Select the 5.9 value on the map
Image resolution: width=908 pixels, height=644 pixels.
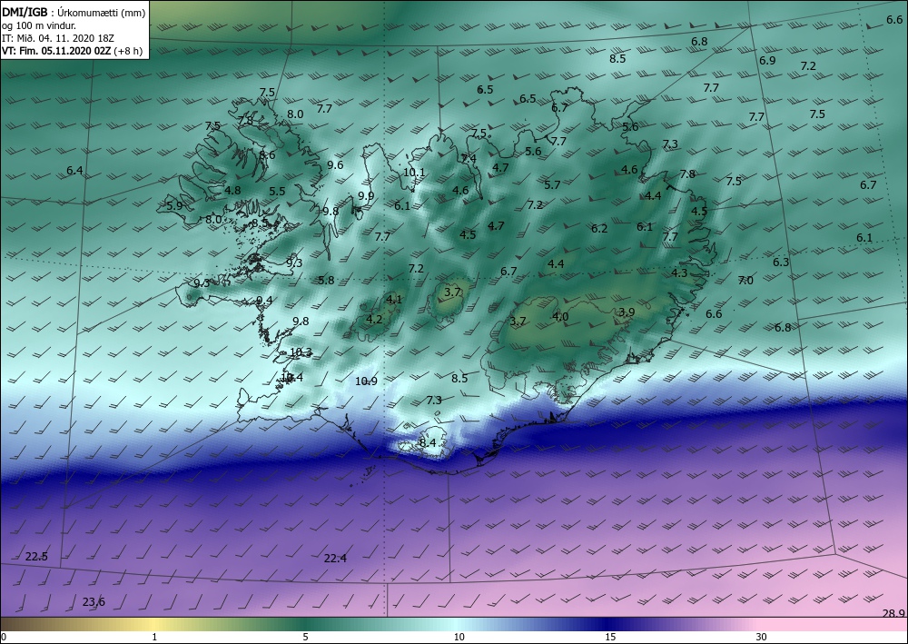click(174, 205)
